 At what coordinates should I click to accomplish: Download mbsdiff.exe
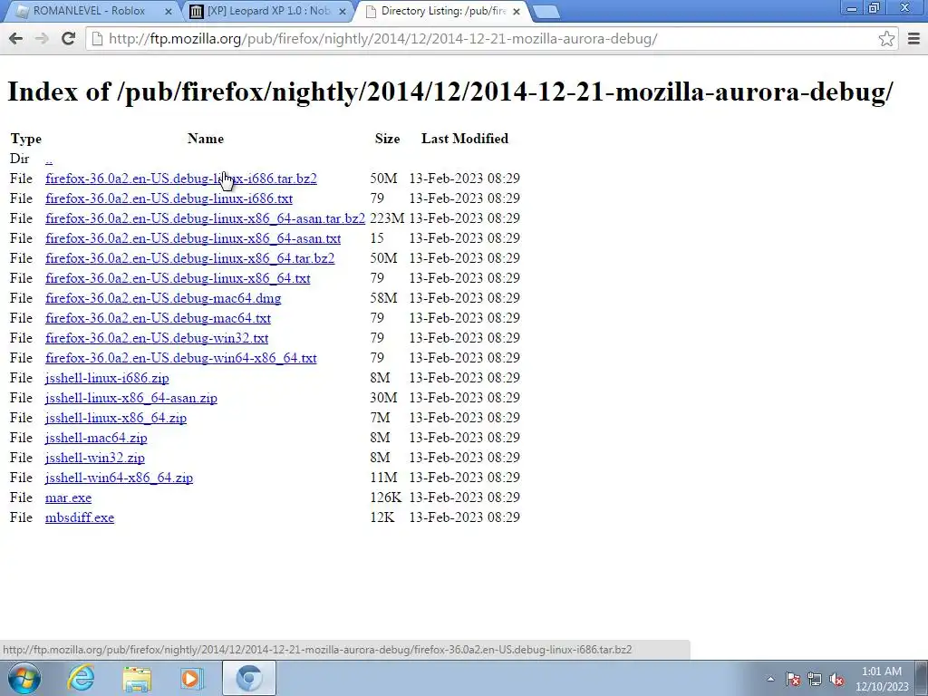[80, 517]
